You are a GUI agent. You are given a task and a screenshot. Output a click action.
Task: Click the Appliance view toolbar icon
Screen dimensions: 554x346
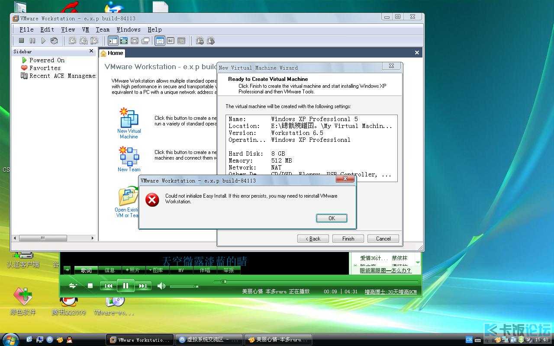pyautogui.click(x=171, y=41)
